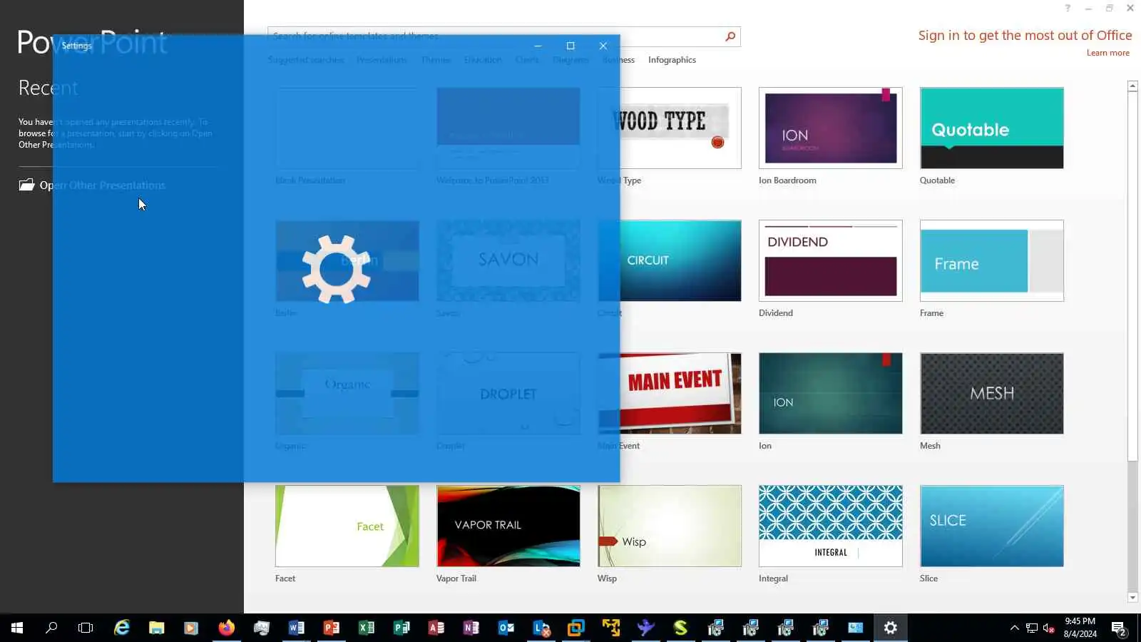This screenshot has width=1141, height=642.
Task: Open the Vapor Trail template thumbnail
Action: pyautogui.click(x=508, y=526)
